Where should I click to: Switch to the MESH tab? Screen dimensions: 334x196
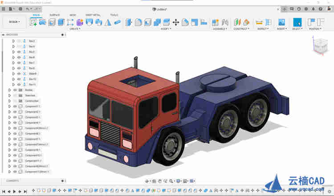click(x=73, y=15)
